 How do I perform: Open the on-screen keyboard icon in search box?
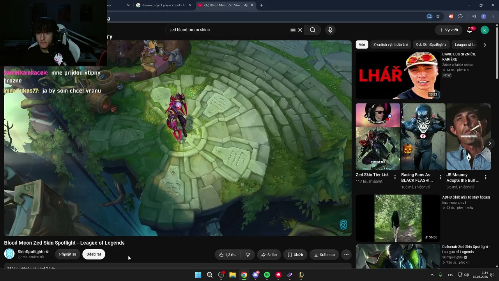[293, 30]
